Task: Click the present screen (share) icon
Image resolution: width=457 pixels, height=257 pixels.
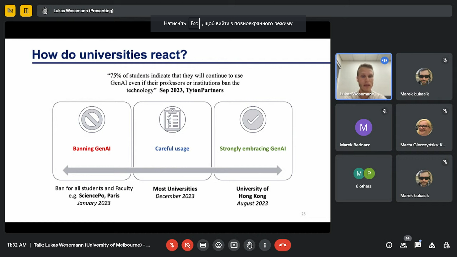Action: tap(234, 245)
